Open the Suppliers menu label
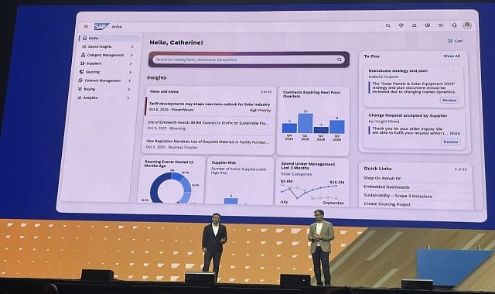Screen dimensions: 495x294 click(94, 63)
